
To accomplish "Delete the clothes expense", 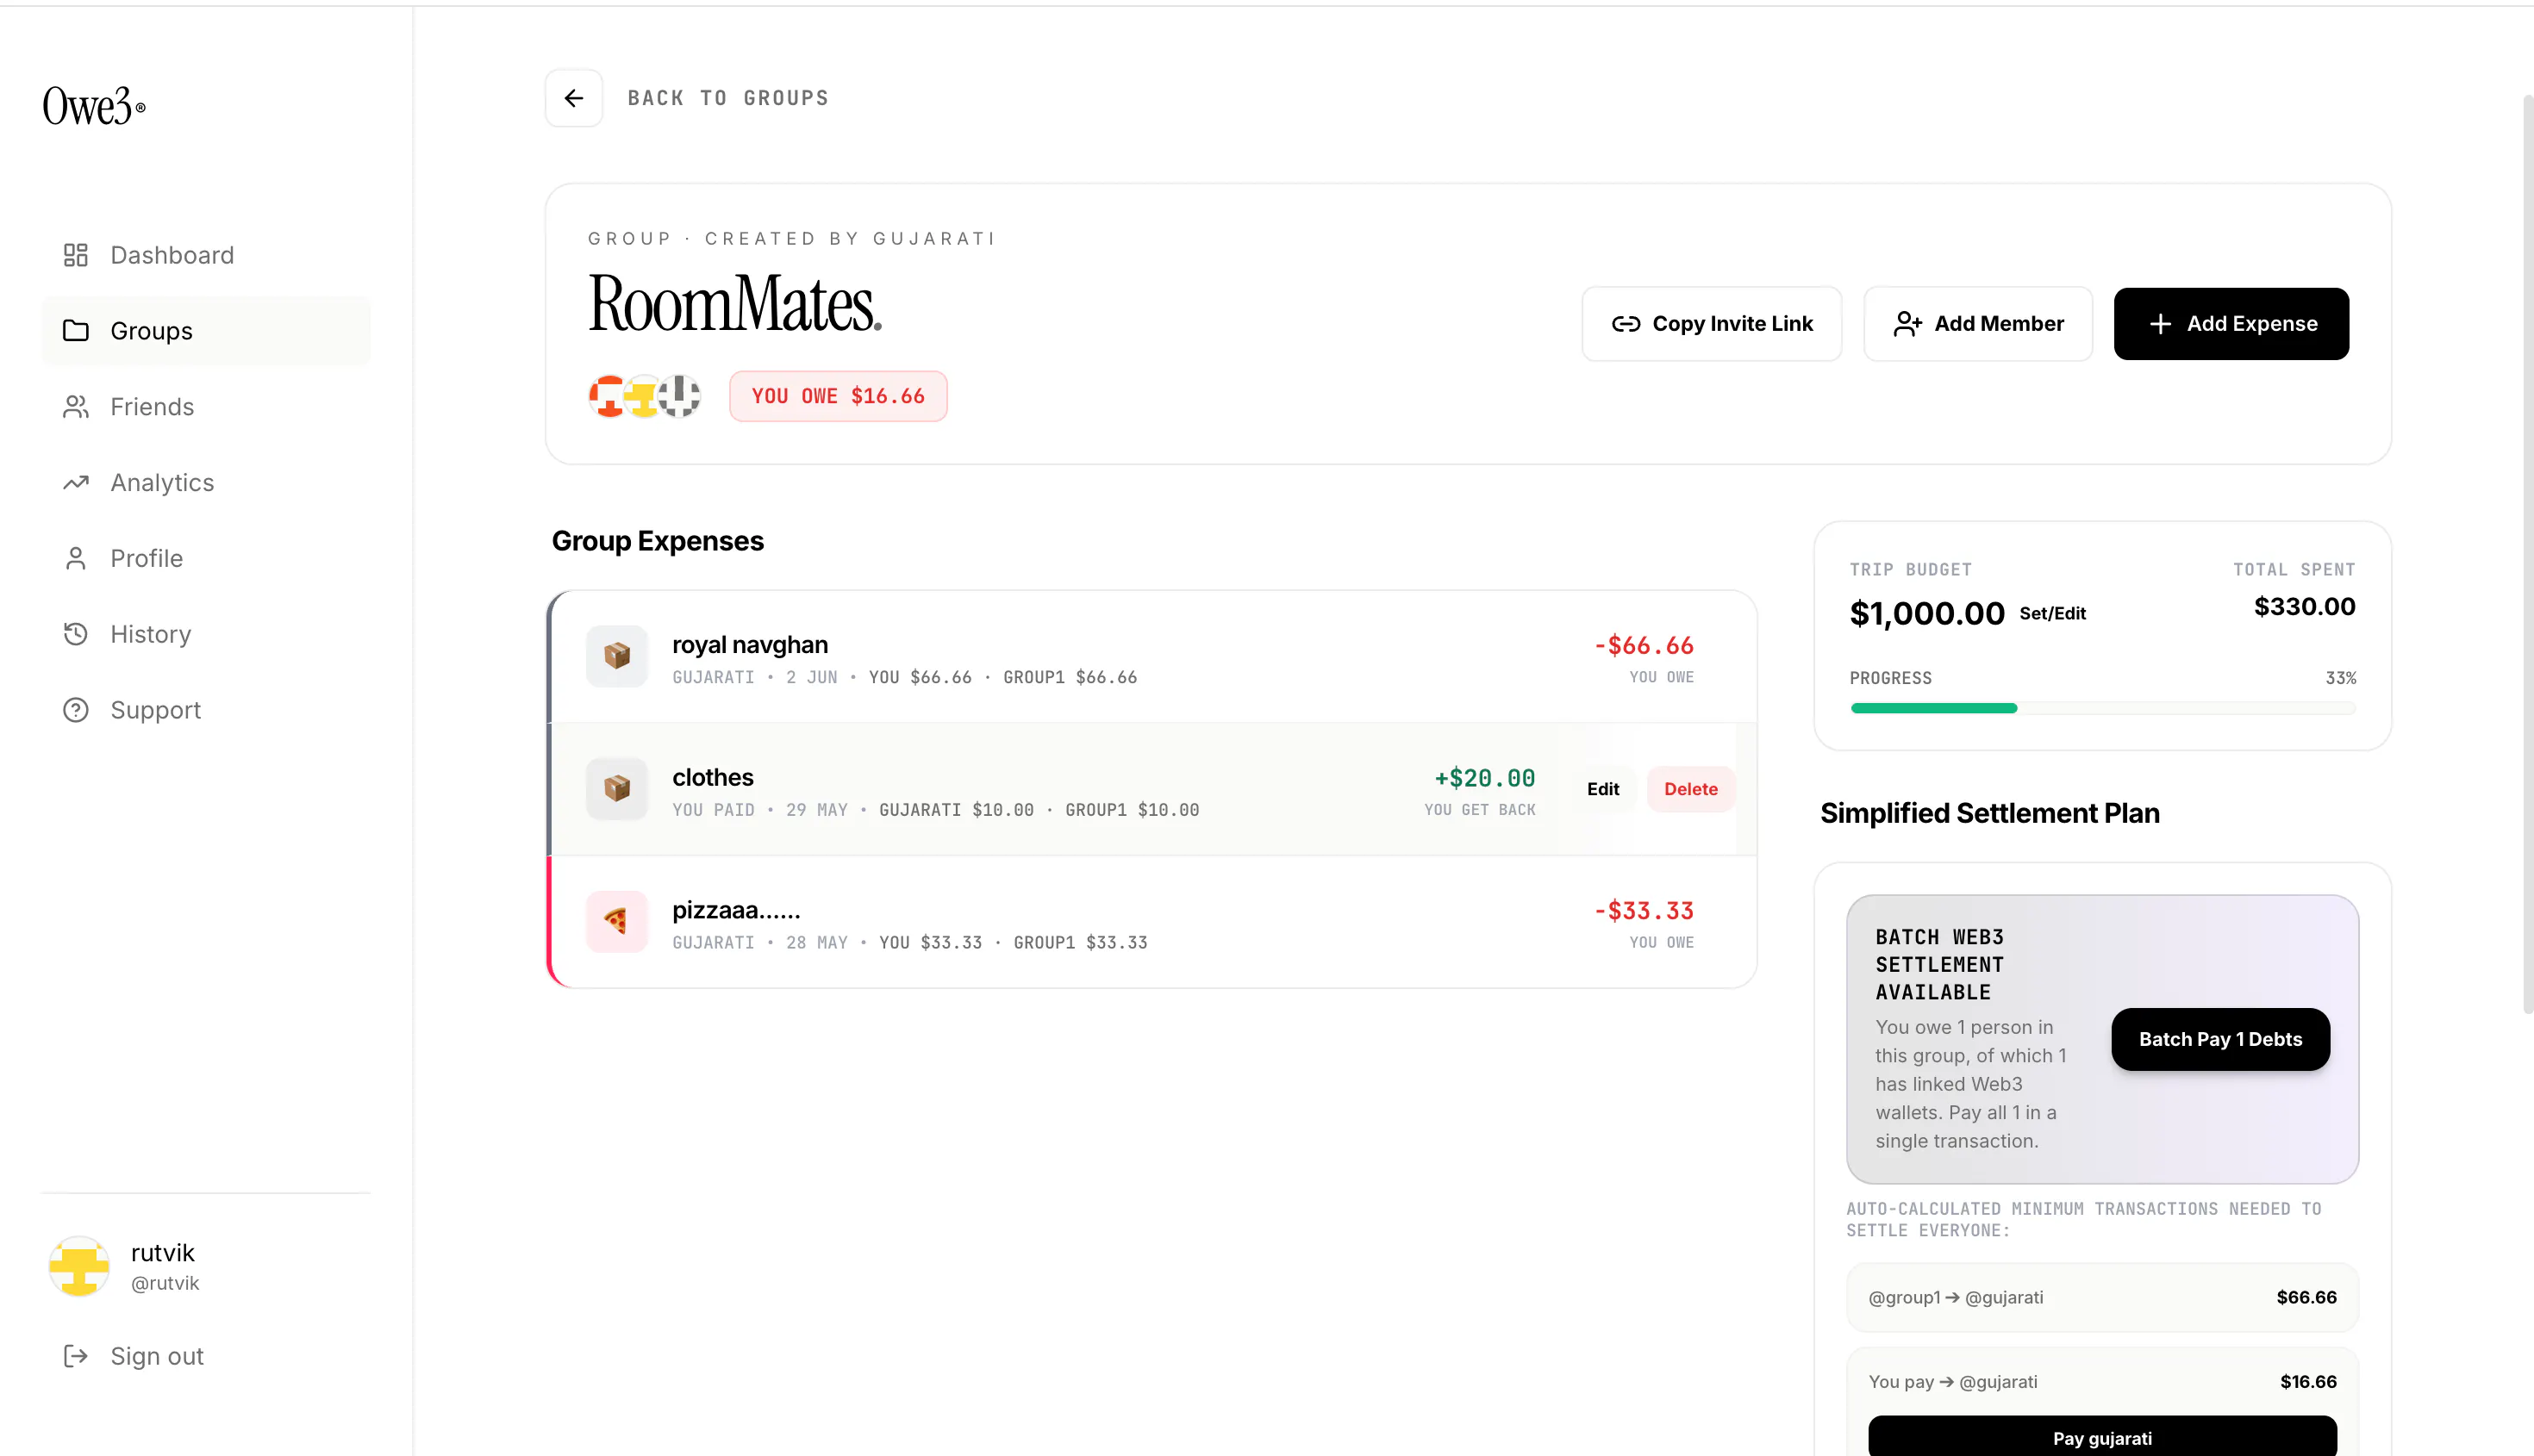I will (x=1691, y=789).
